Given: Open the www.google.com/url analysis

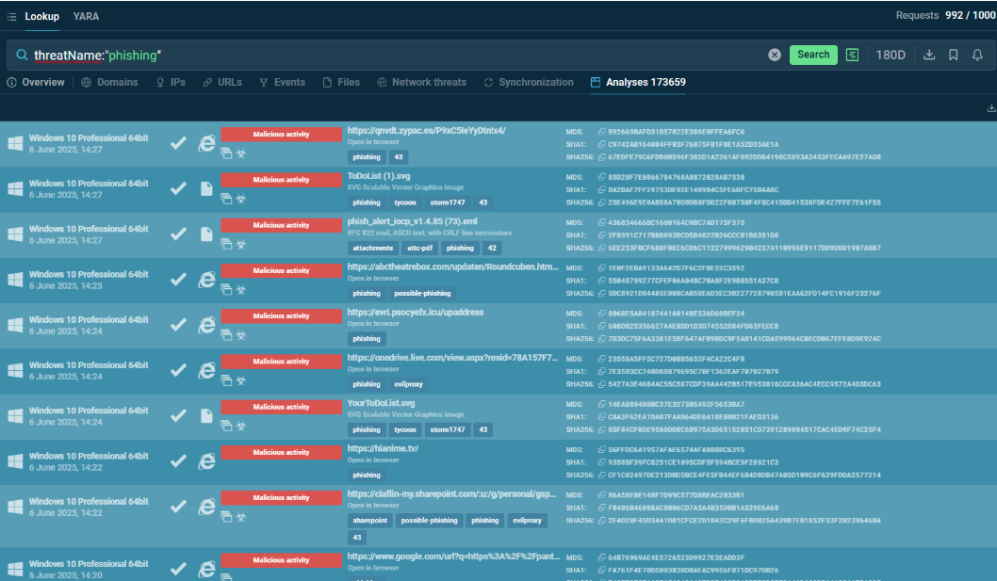Looking at the screenshot, I should coord(453,557).
